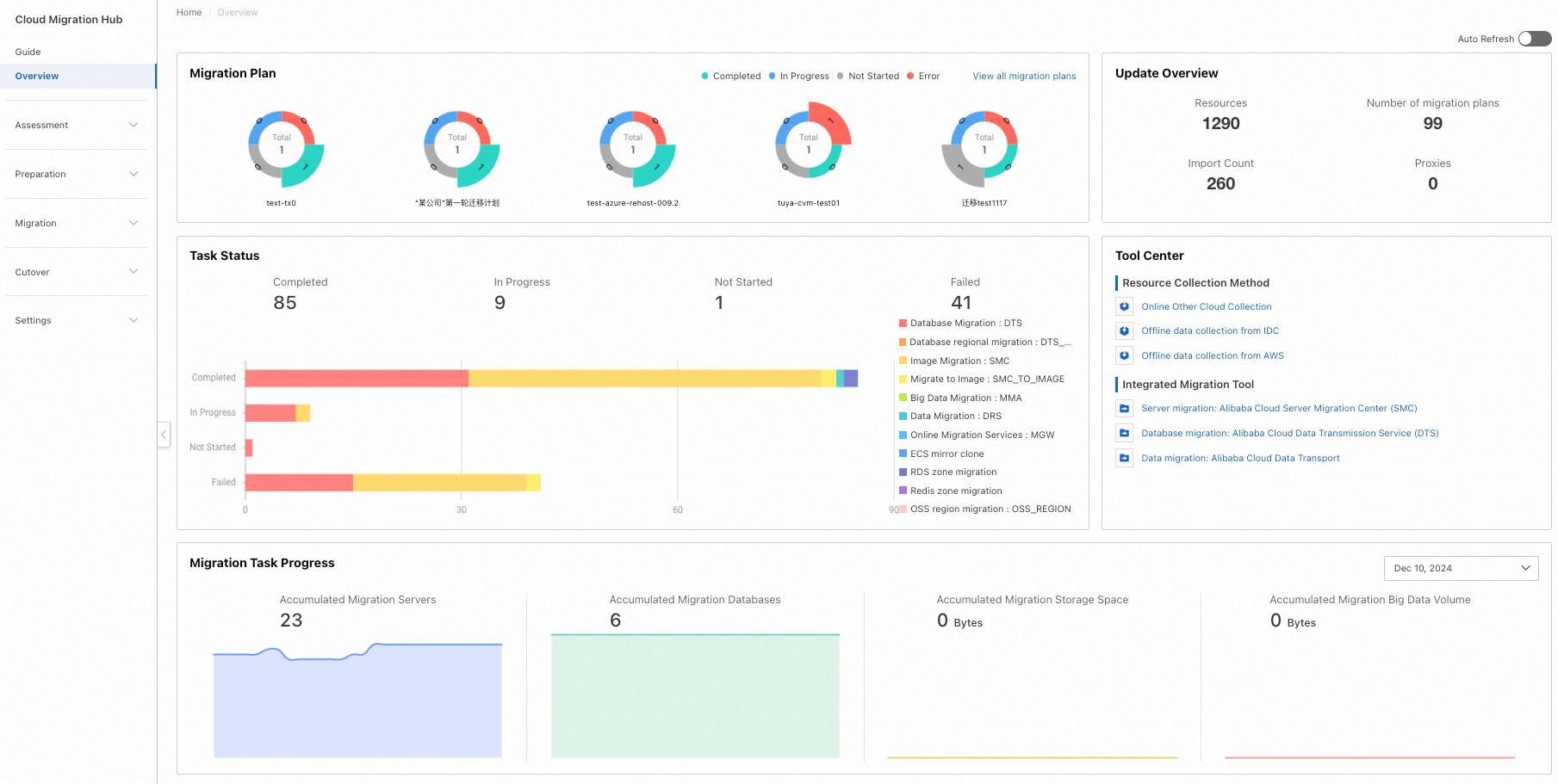Expand the Assessment menu section

click(77, 125)
